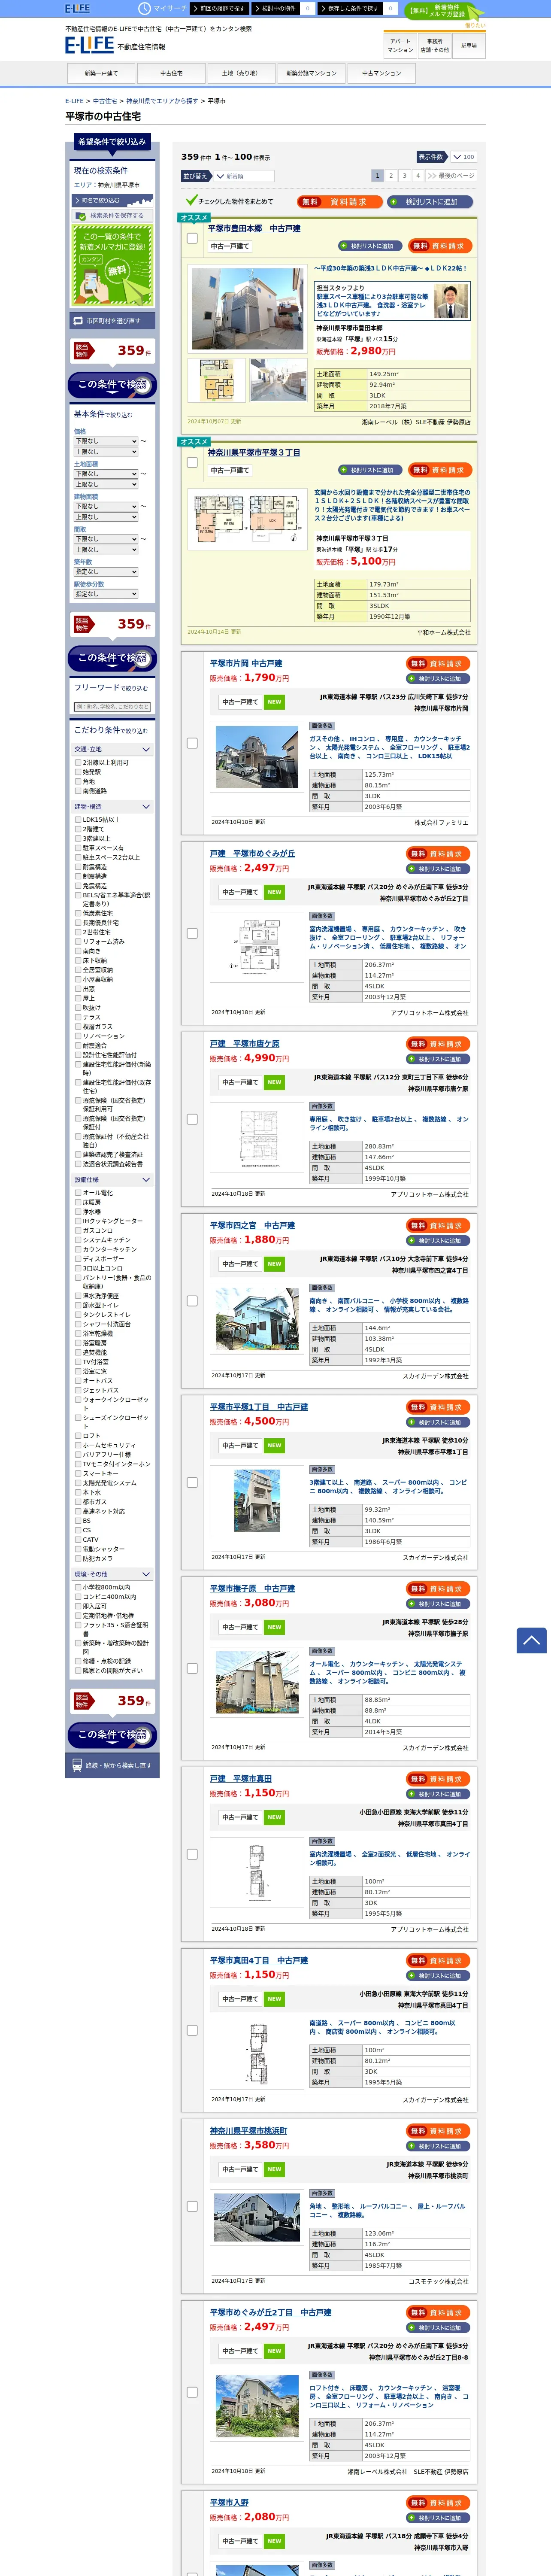Open the 事務所・店舗・その他 rental tab
The image size is (551, 2576).
click(434, 46)
